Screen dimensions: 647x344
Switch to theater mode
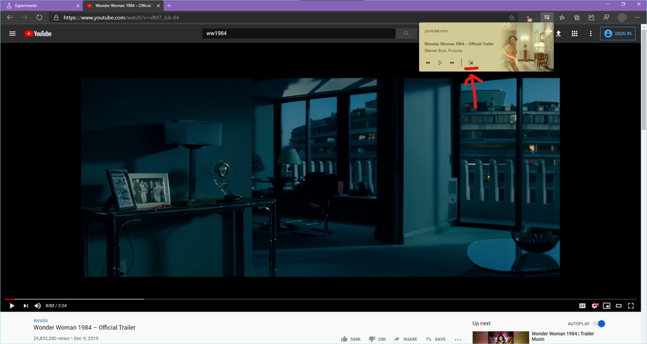click(x=619, y=306)
